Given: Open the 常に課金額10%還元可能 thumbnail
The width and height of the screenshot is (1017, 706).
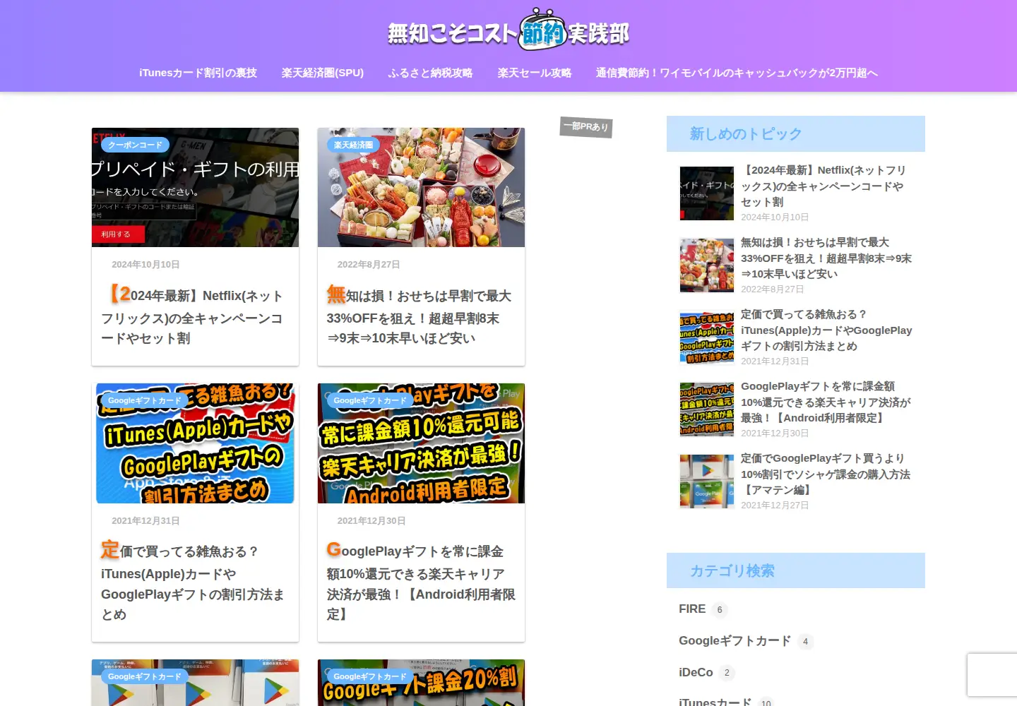Looking at the screenshot, I should tap(421, 443).
